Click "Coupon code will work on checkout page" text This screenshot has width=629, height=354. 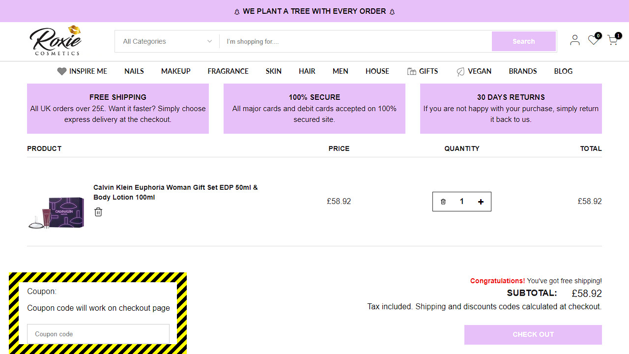(98, 308)
